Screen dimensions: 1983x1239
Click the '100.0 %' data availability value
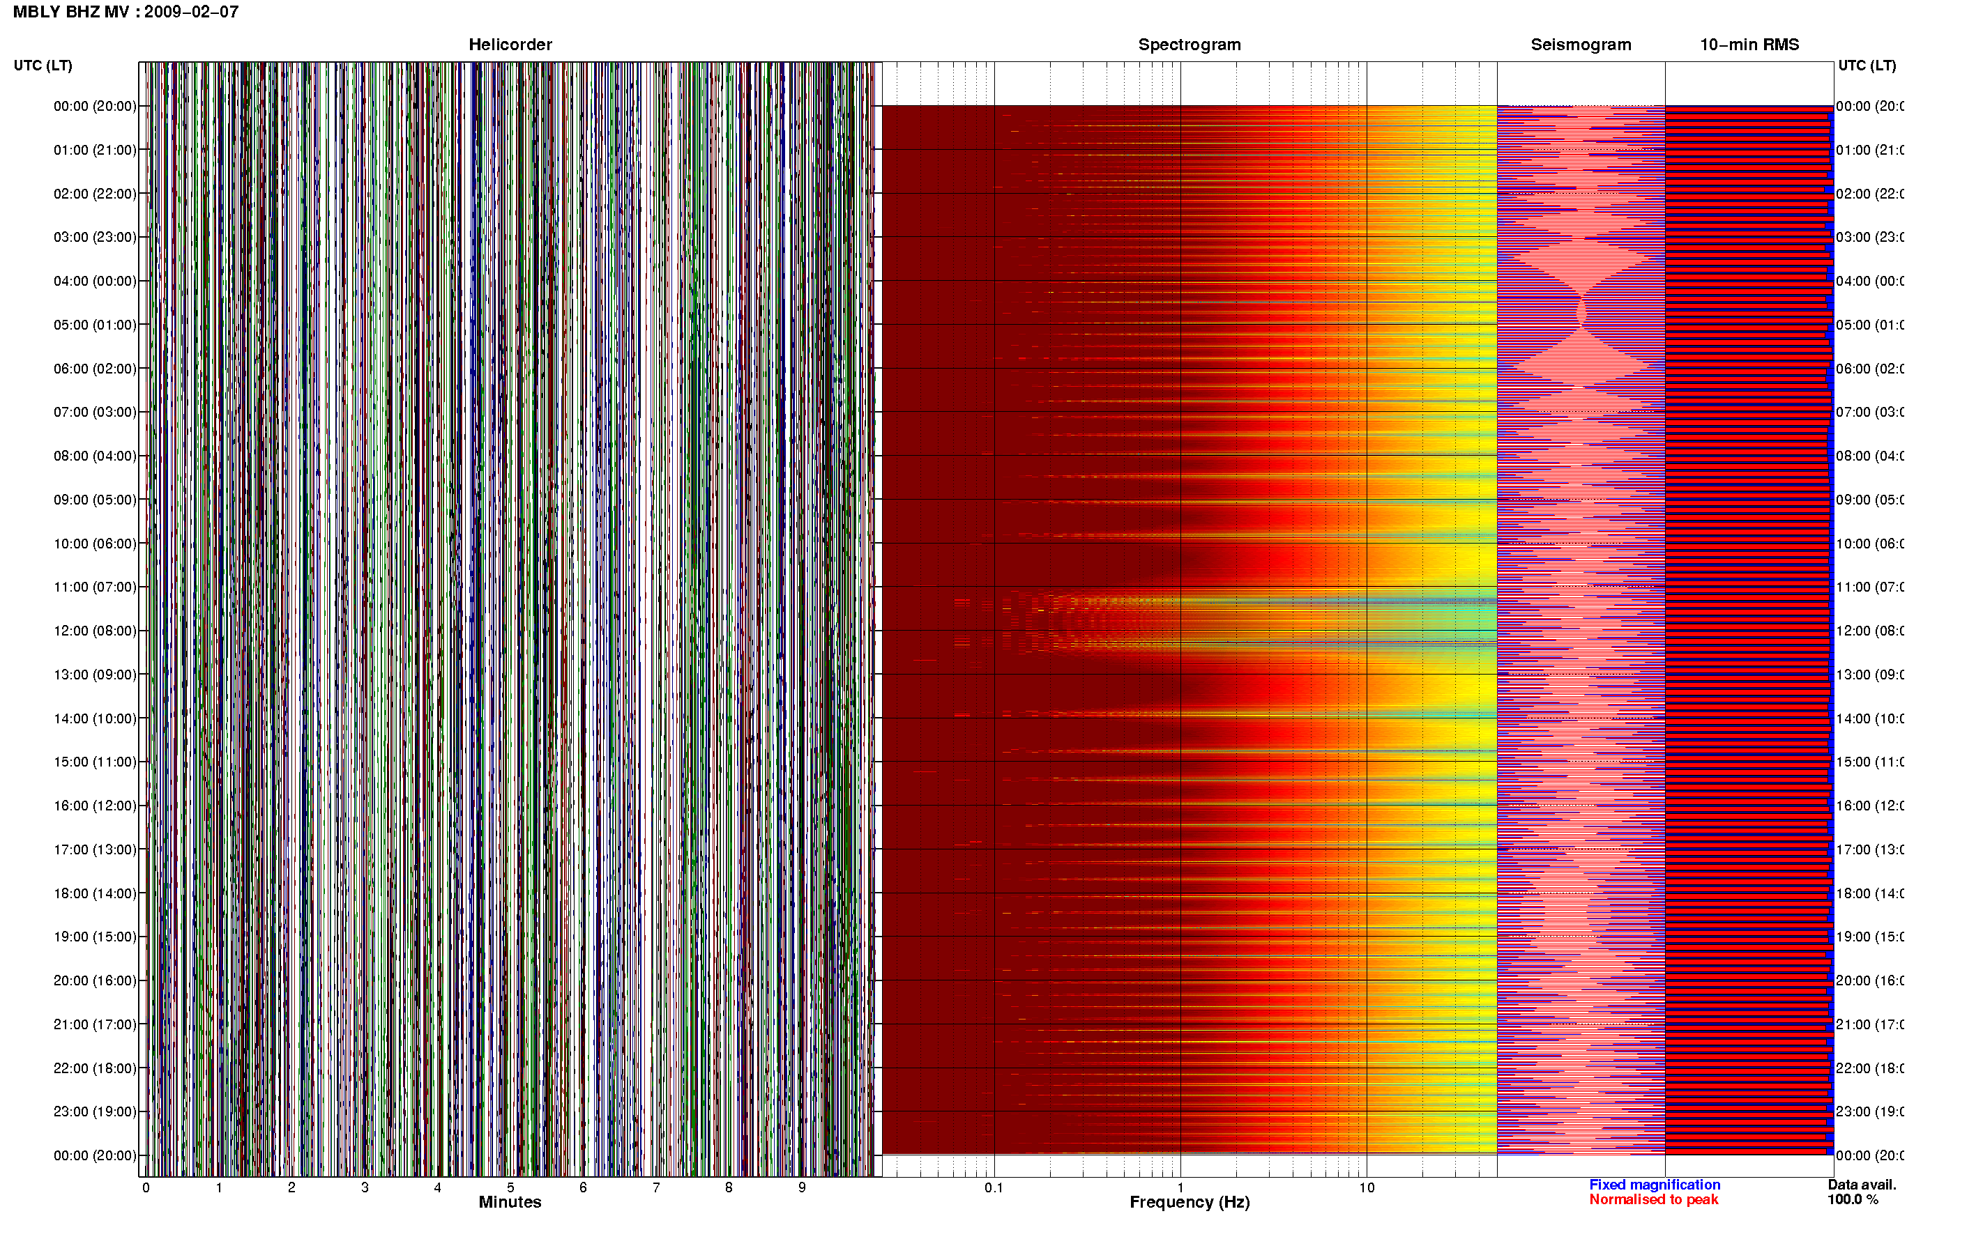click(1853, 1200)
